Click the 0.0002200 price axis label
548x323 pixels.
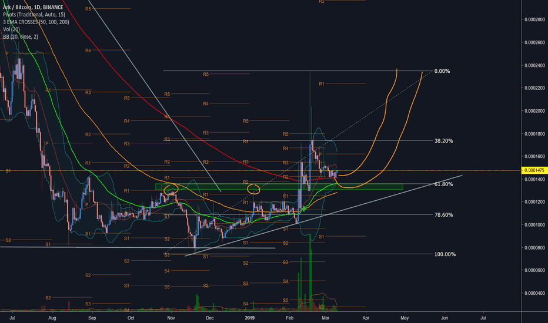(x=534, y=88)
